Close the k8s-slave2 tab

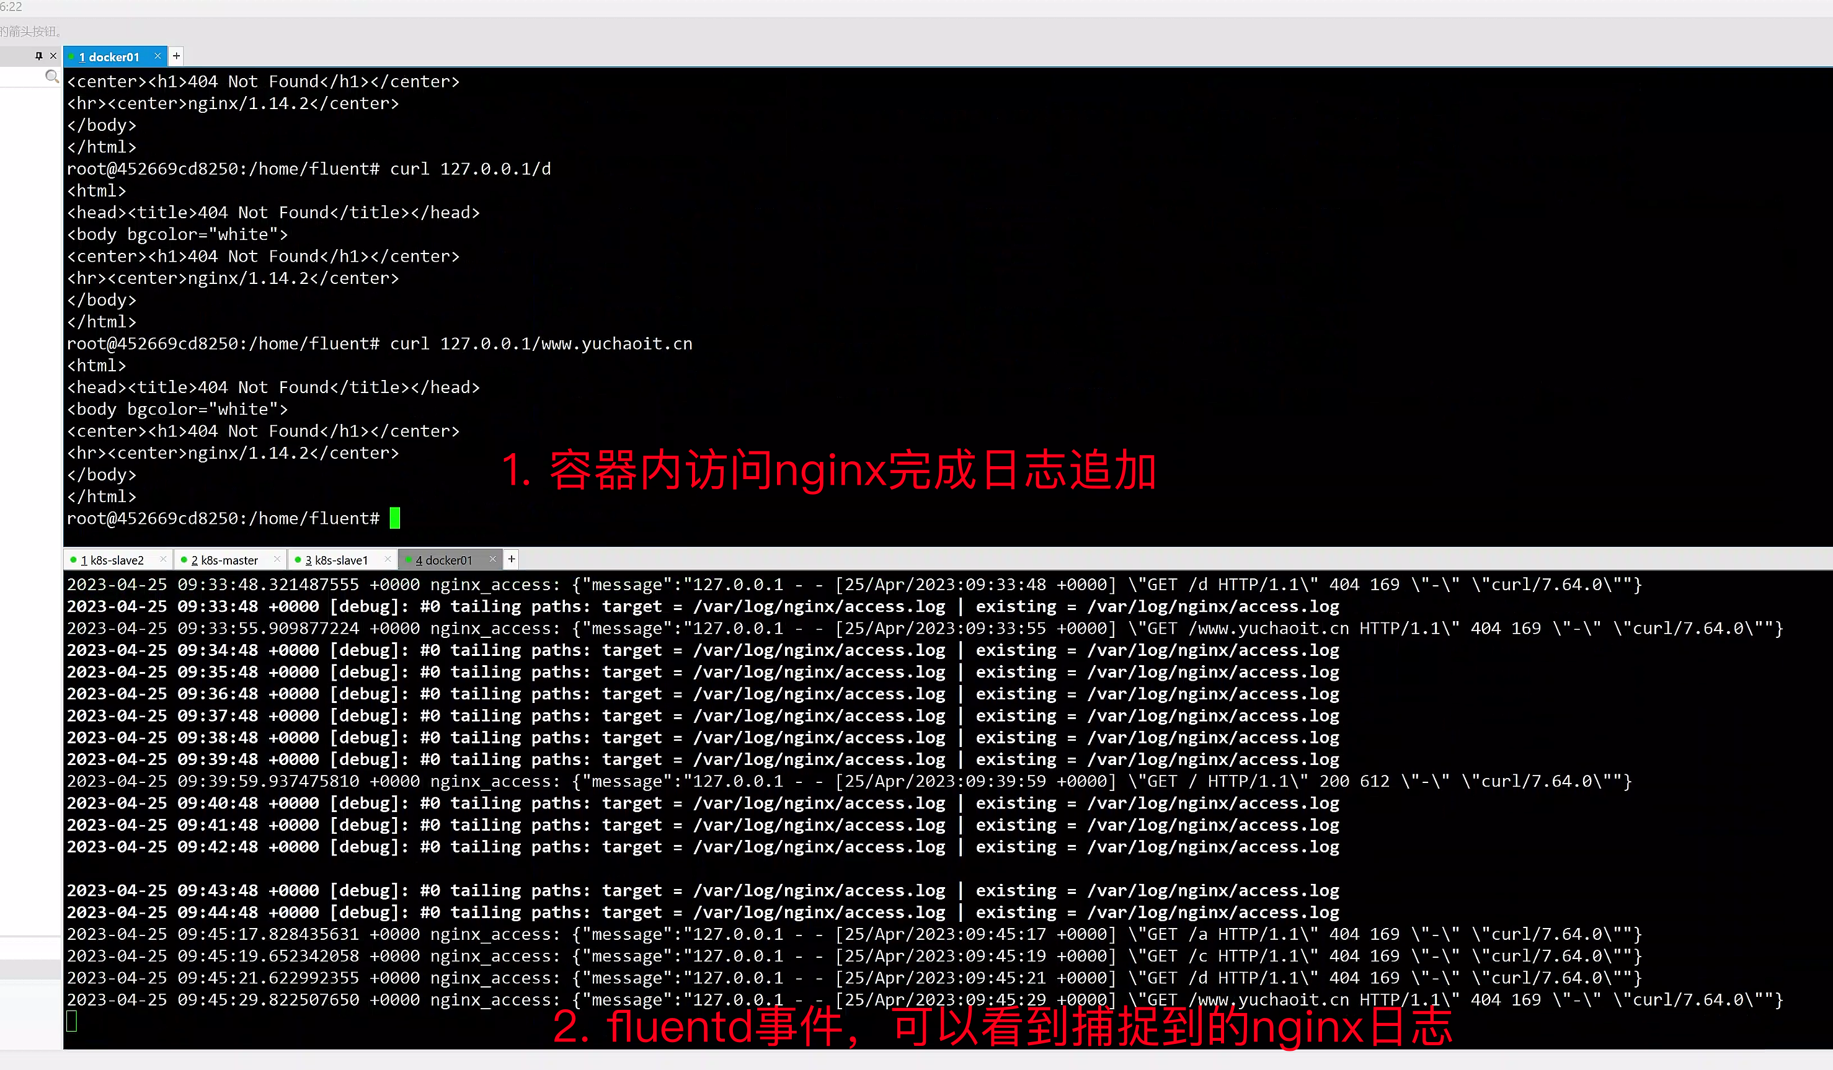click(163, 559)
